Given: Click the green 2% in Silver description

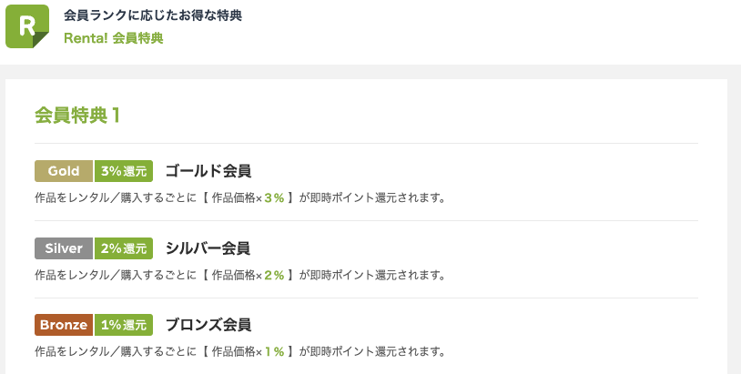Looking at the screenshot, I should coord(275,276).
